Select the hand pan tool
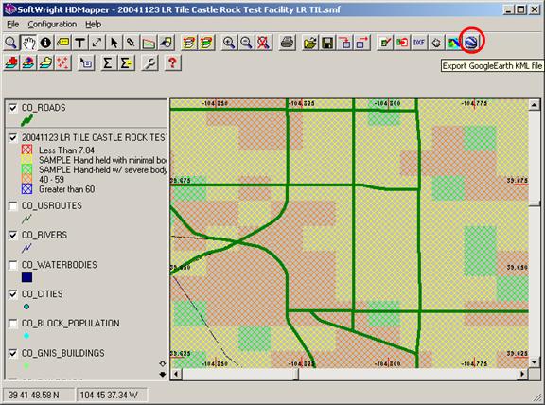545x405 pixels. [28, 43]
